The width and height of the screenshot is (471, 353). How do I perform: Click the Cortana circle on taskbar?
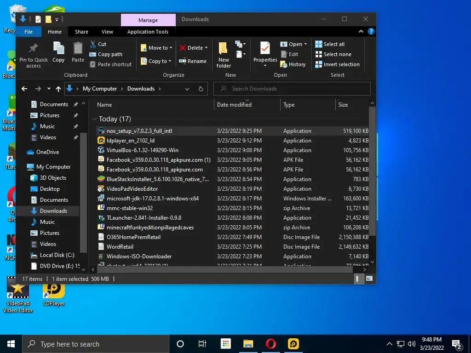point(180,344)
